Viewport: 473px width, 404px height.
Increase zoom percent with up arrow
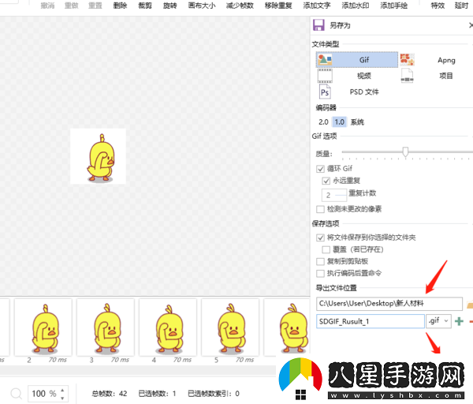point(62,390)
